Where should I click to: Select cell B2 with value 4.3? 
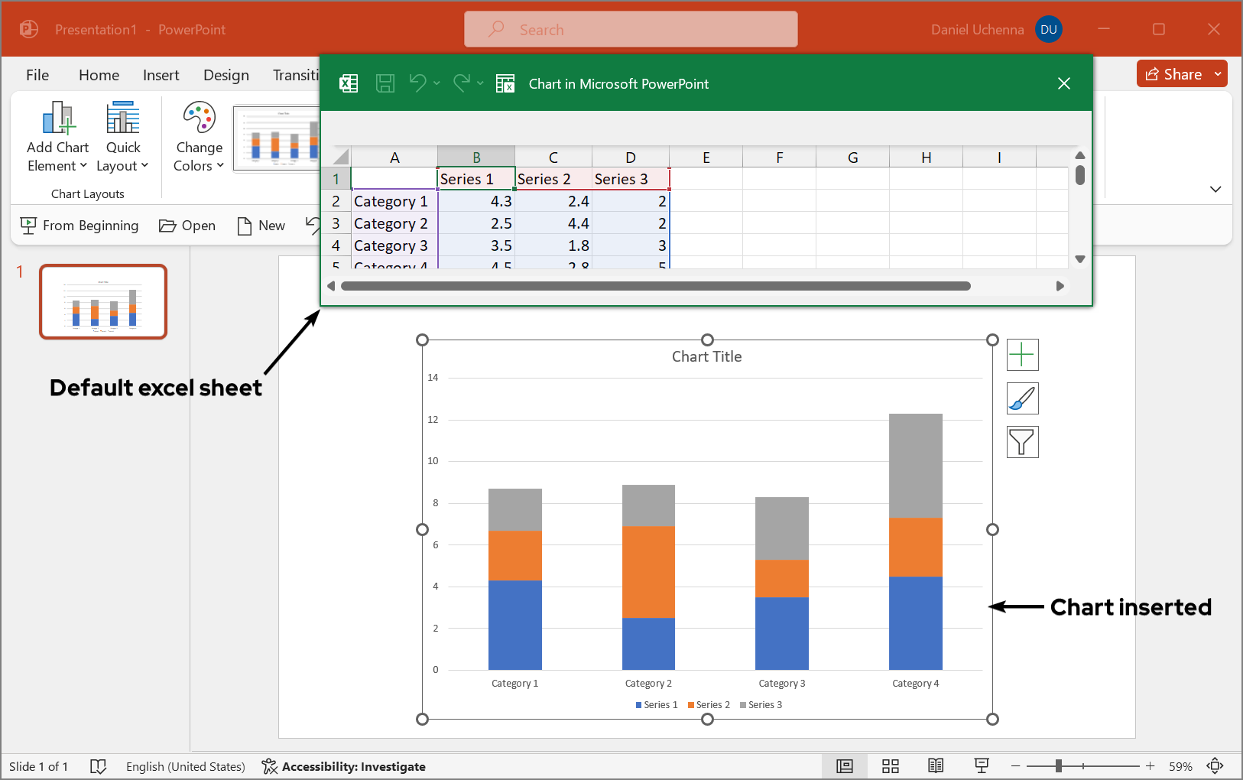click(x=476, y=201)
